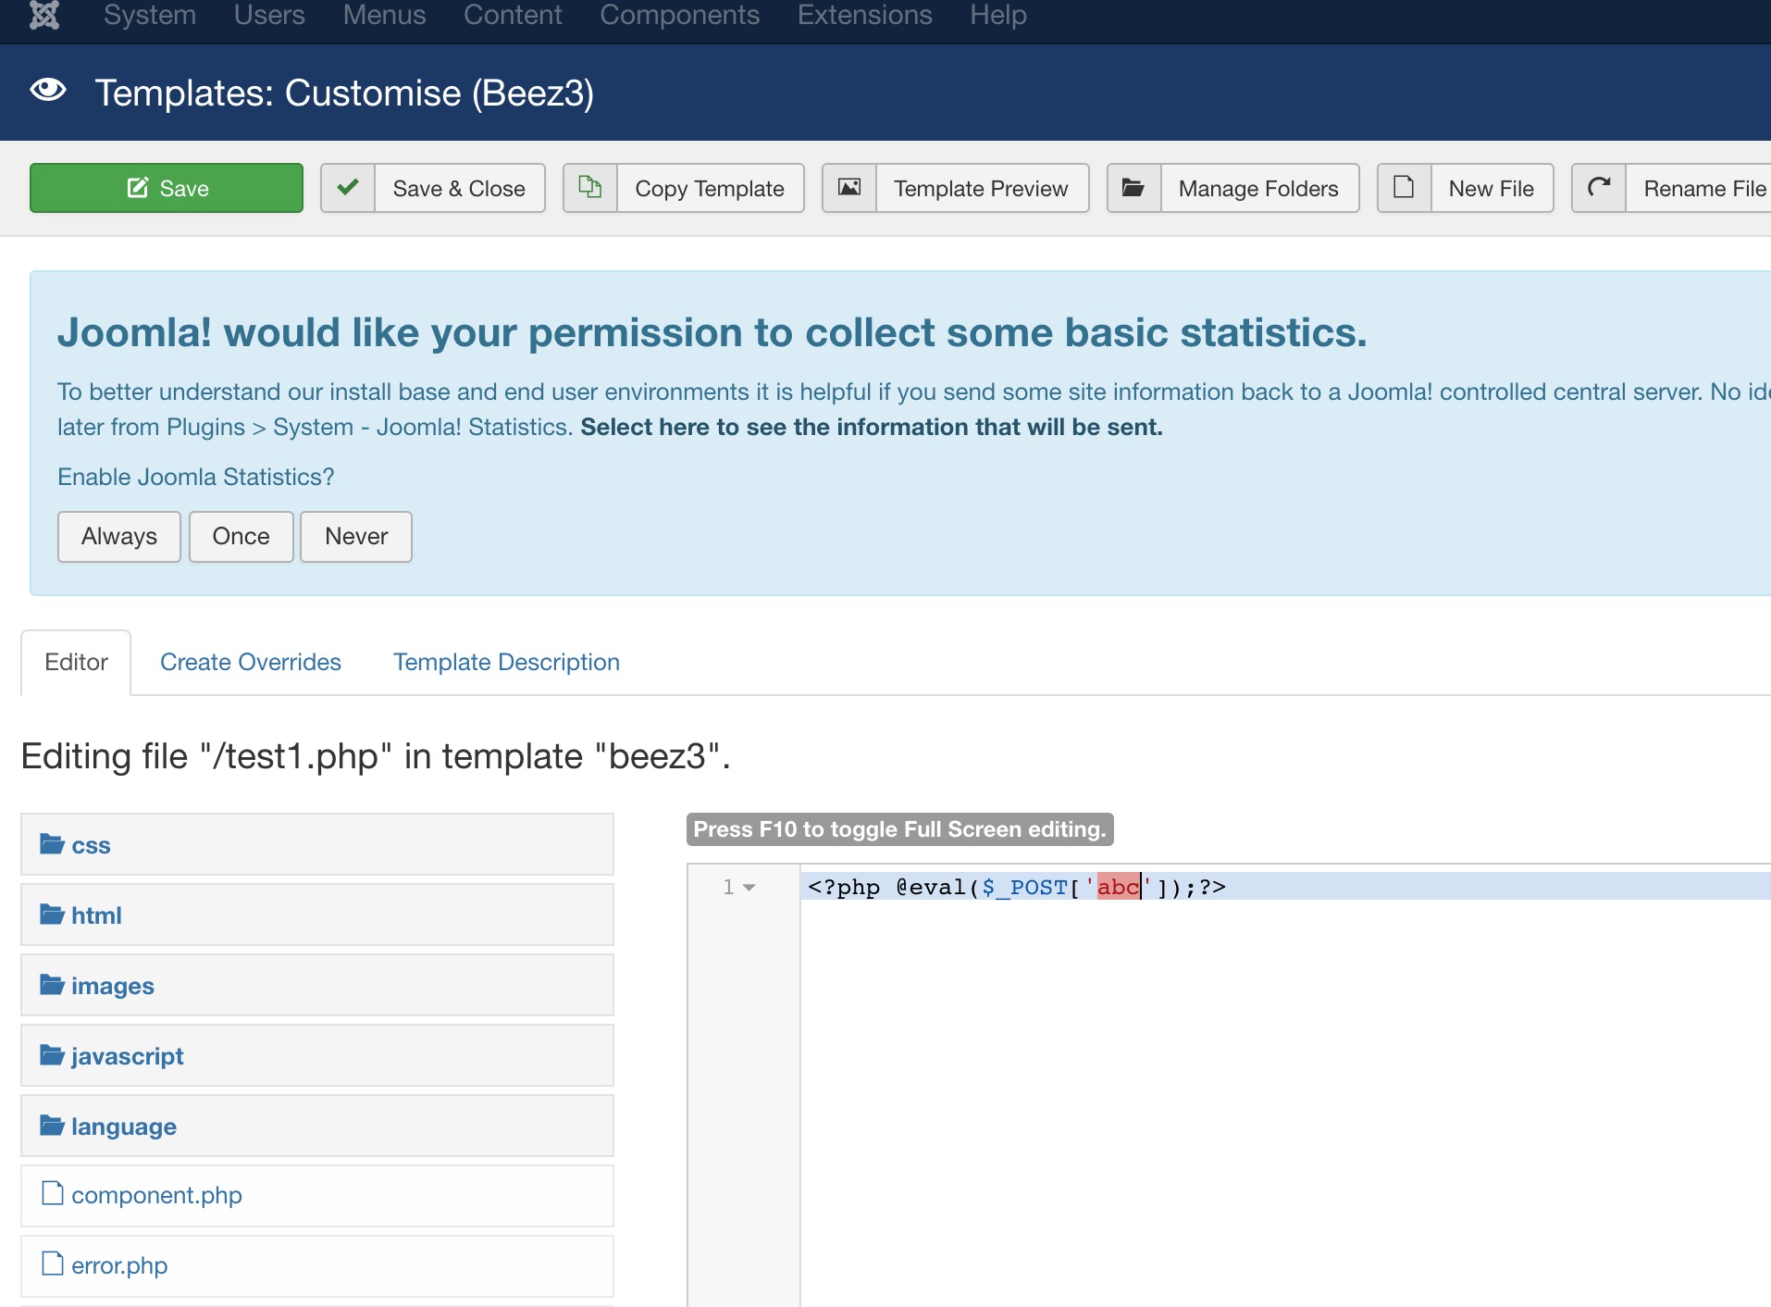
Task: Click the Copy Template button
Action: (684, 188)
